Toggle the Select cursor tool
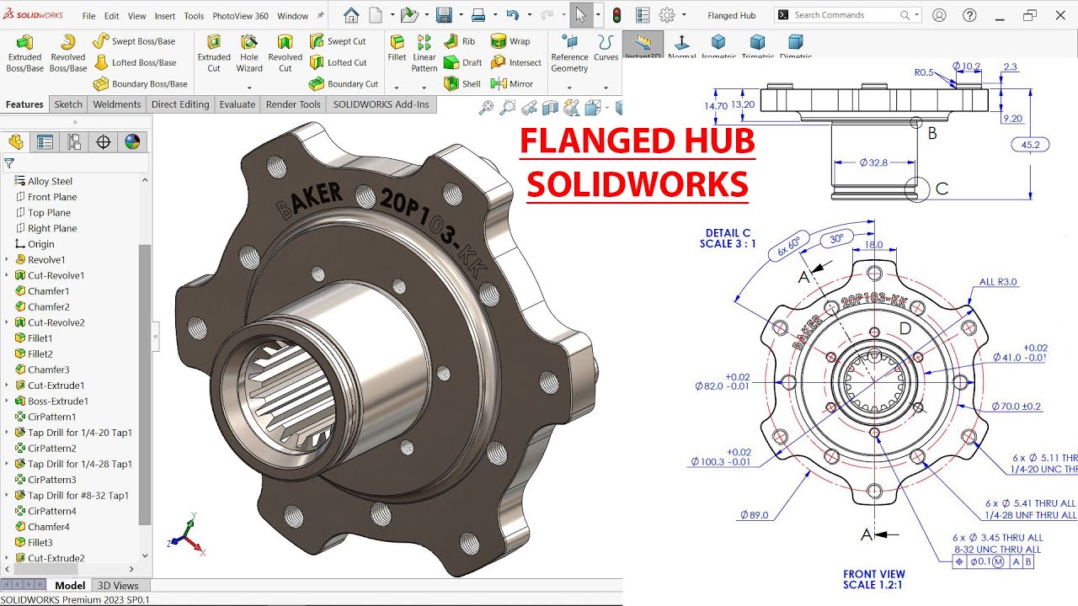The height and width of the screenshot is (606, 1078). pyautogui.click(x=581, y=15)
